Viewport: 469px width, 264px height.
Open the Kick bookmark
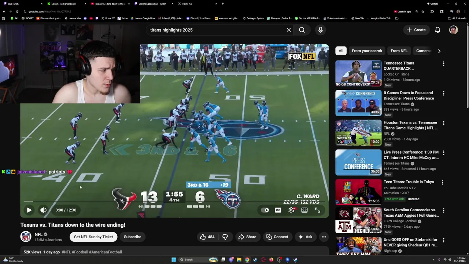pyautogui.click(x=15, y=18)
